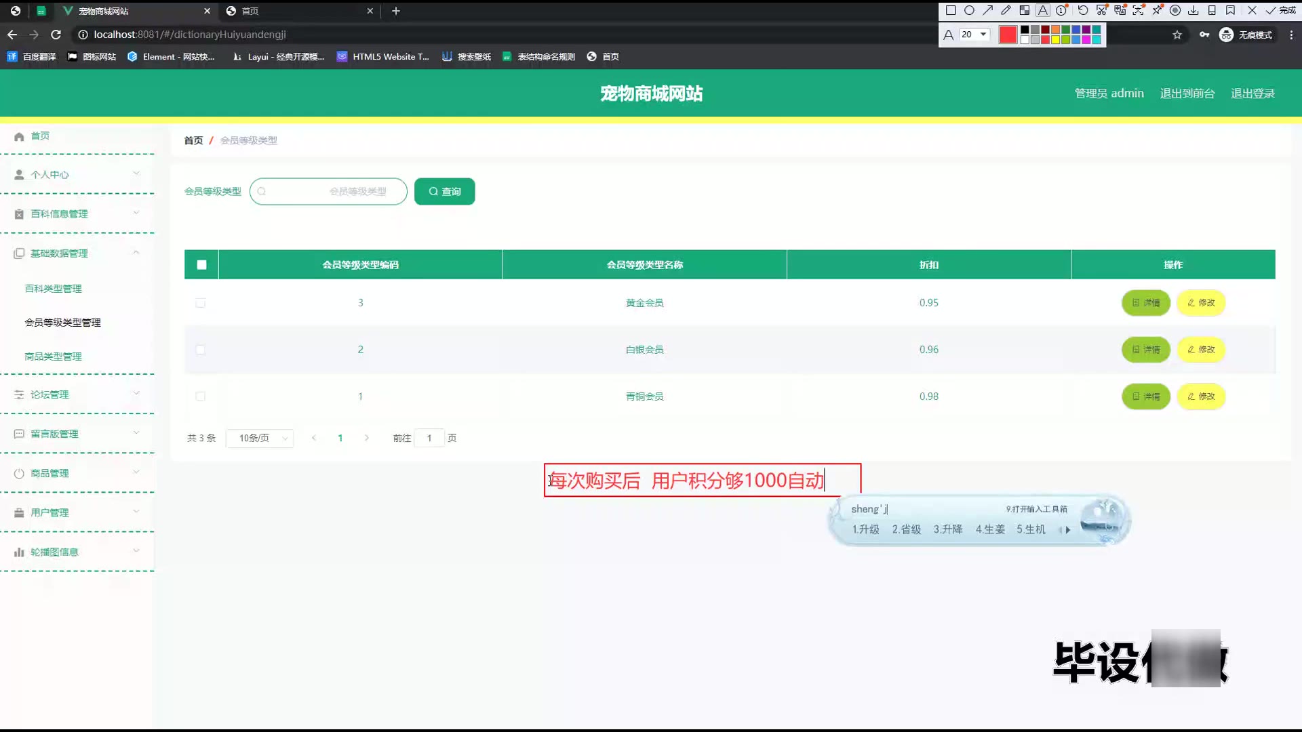Viewport: 1302px width, 732px height.
Task: Open the 百度翻译 bookmark
Action: [32, 57]
